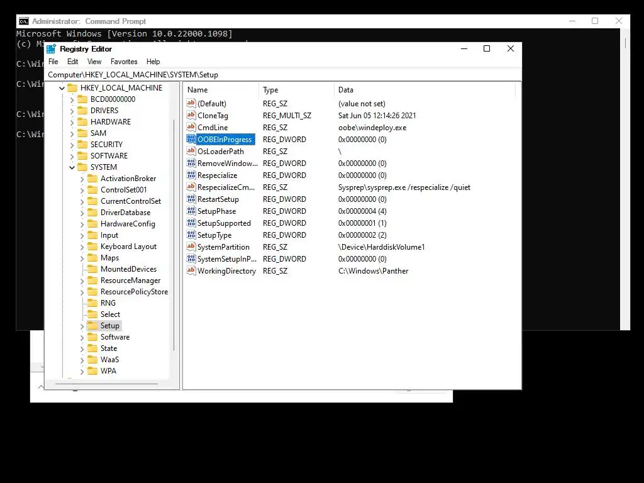Expand the ControlSet001 key

click(x=82, y=190)
